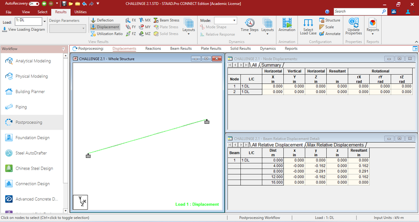
Task: Click the Save icon in title bar
Action: [64, 4]
